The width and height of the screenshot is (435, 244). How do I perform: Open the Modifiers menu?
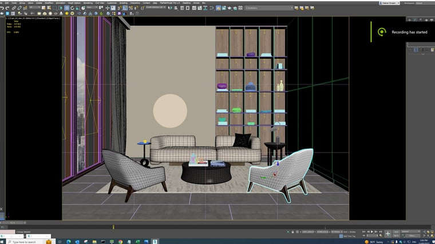pyautogui.click(x=49, y=3)
